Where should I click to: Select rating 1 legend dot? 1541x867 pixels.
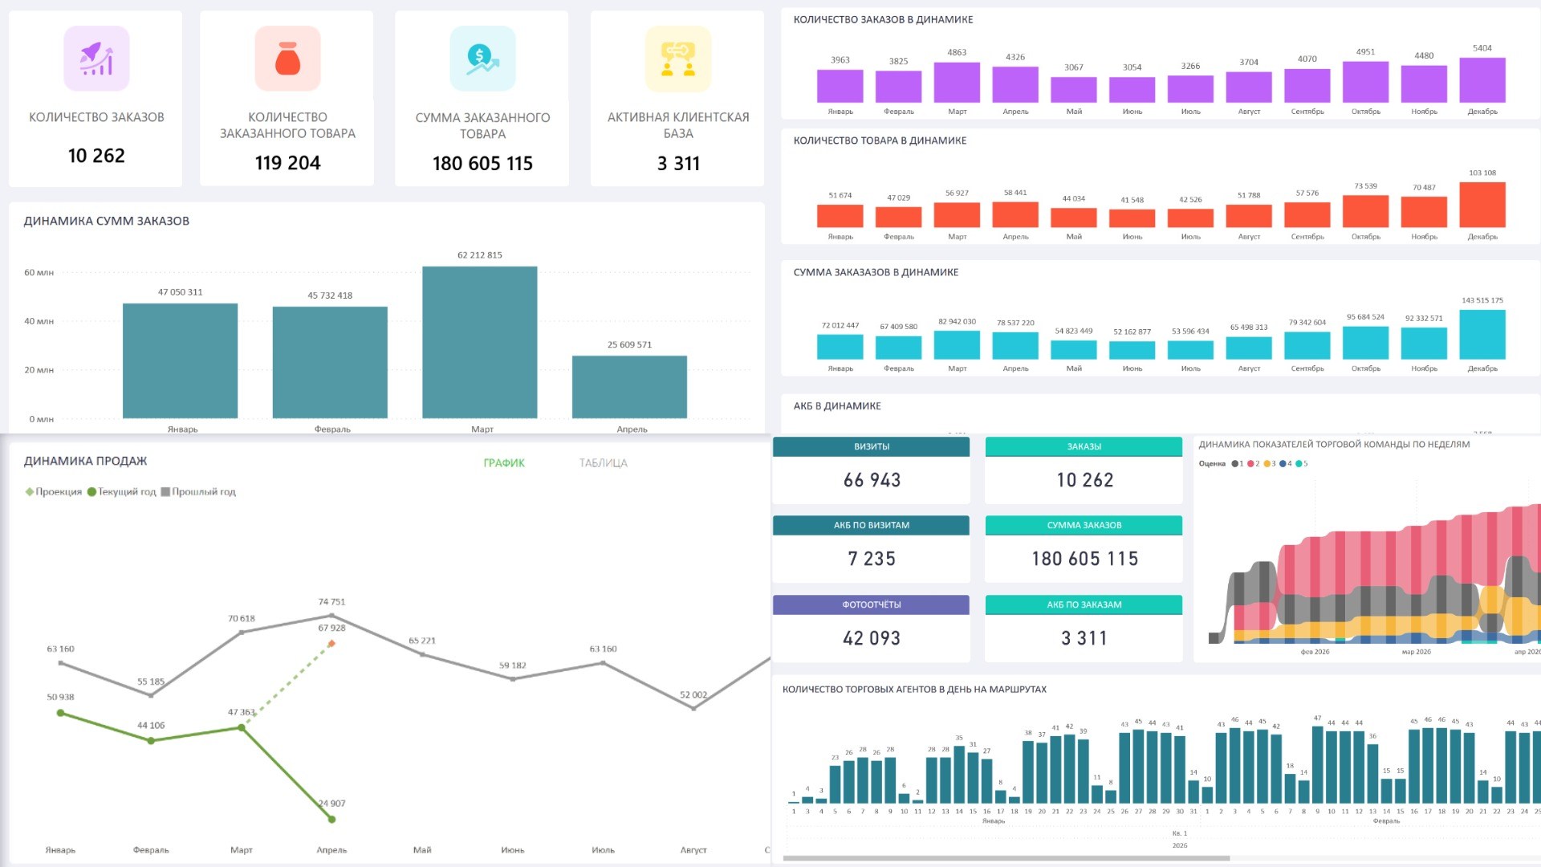tap(1234, 464)
